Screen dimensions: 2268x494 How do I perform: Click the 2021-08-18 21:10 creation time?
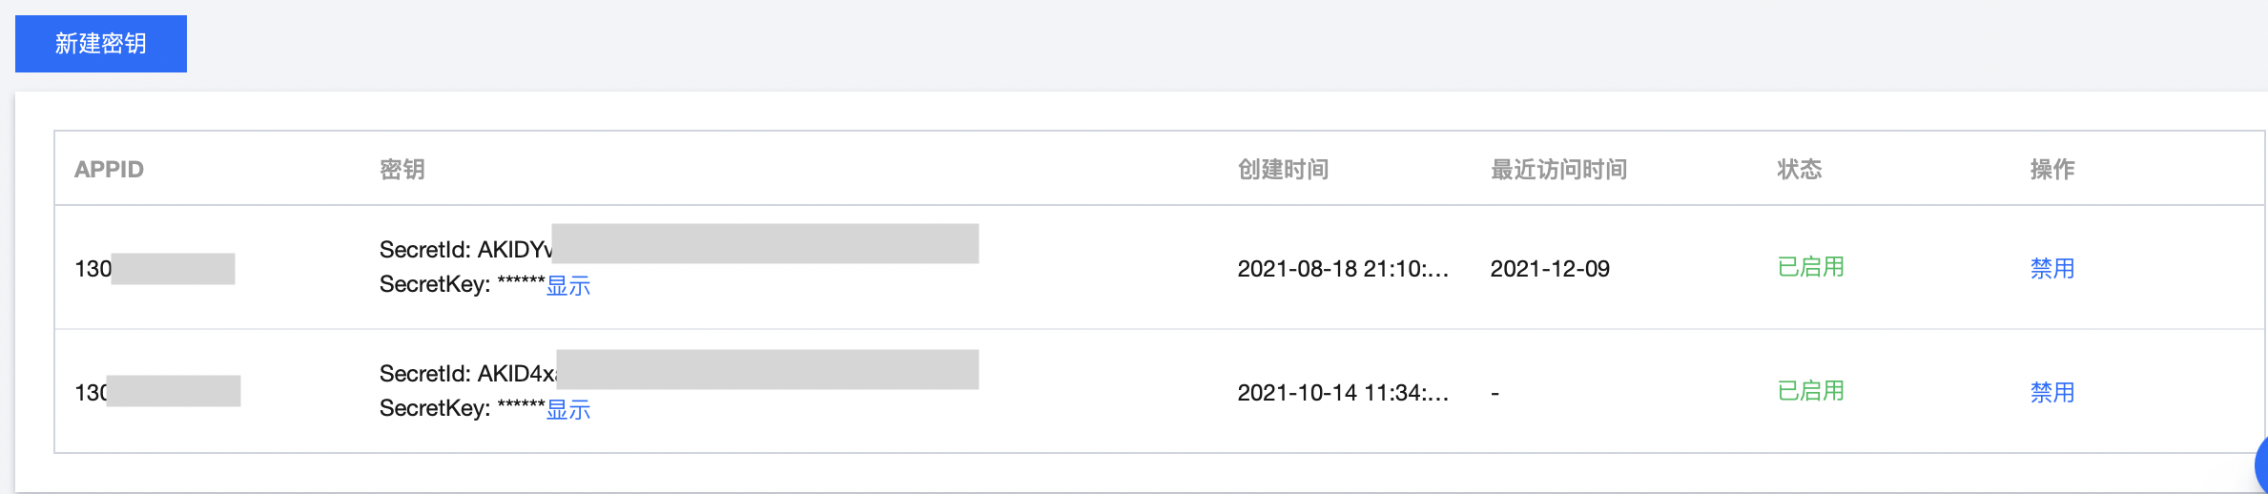[x=1342, y=269]
